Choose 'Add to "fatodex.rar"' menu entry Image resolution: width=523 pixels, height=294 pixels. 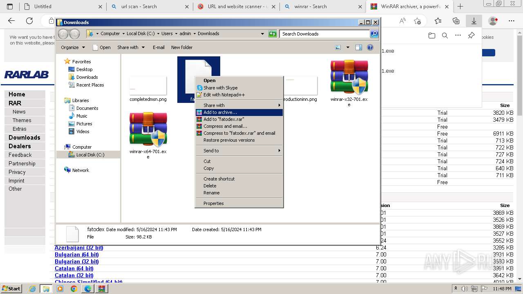pos(239,119)
